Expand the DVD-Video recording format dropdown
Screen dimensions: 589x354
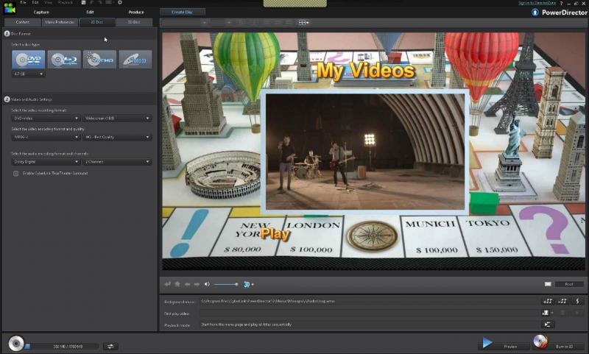[46, 118]
